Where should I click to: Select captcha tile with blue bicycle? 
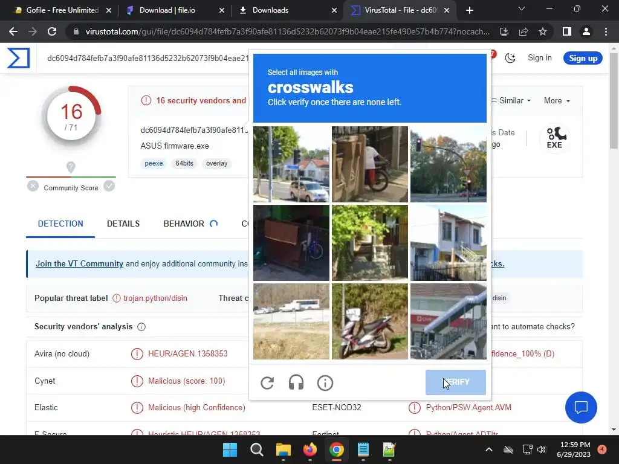tap(291, 243)
